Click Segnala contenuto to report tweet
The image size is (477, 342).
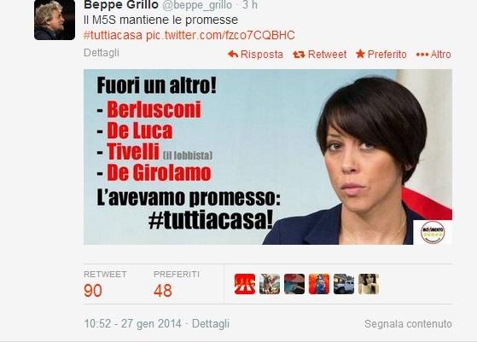pos(408,324)
